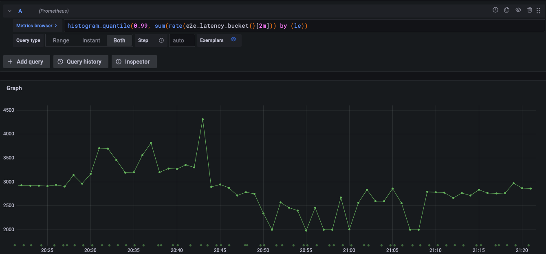Open query help icon in row A
Image resolution: width=546 pixels, height=254 pixels.
pos(495,10)
